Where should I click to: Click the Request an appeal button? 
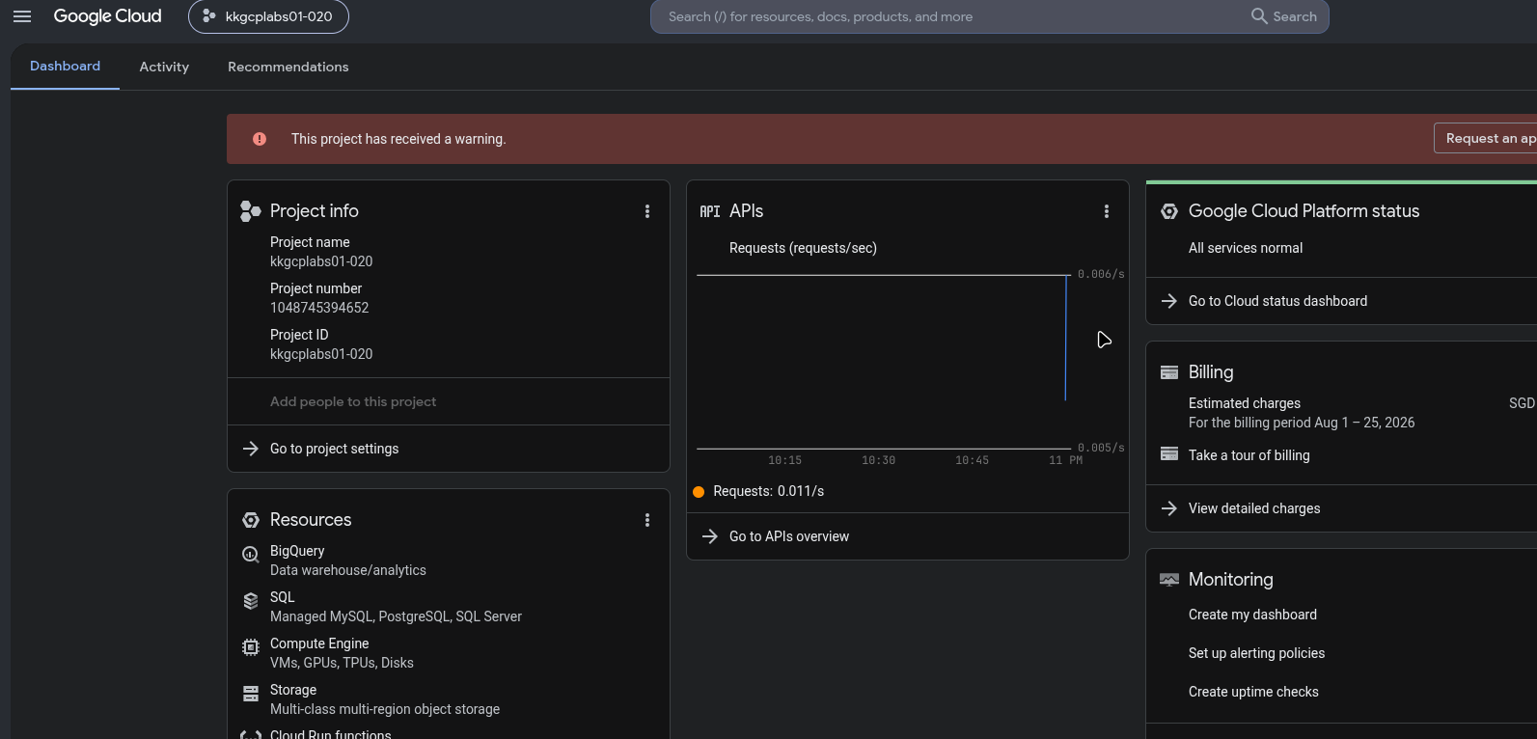[1485, 139]
